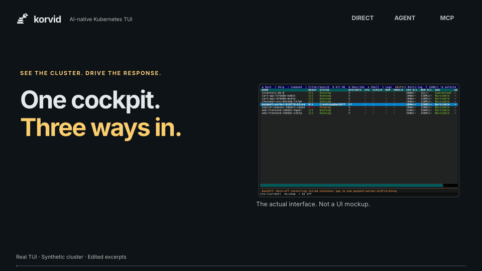Go to the MCP navigation item
The width and height of the screenshot is (482, 271).
pos(447,18)
